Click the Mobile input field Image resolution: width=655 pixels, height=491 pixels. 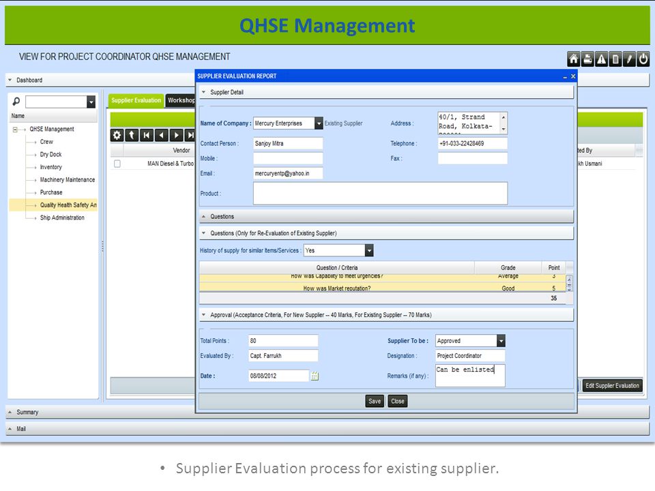(x=288, y=159)
